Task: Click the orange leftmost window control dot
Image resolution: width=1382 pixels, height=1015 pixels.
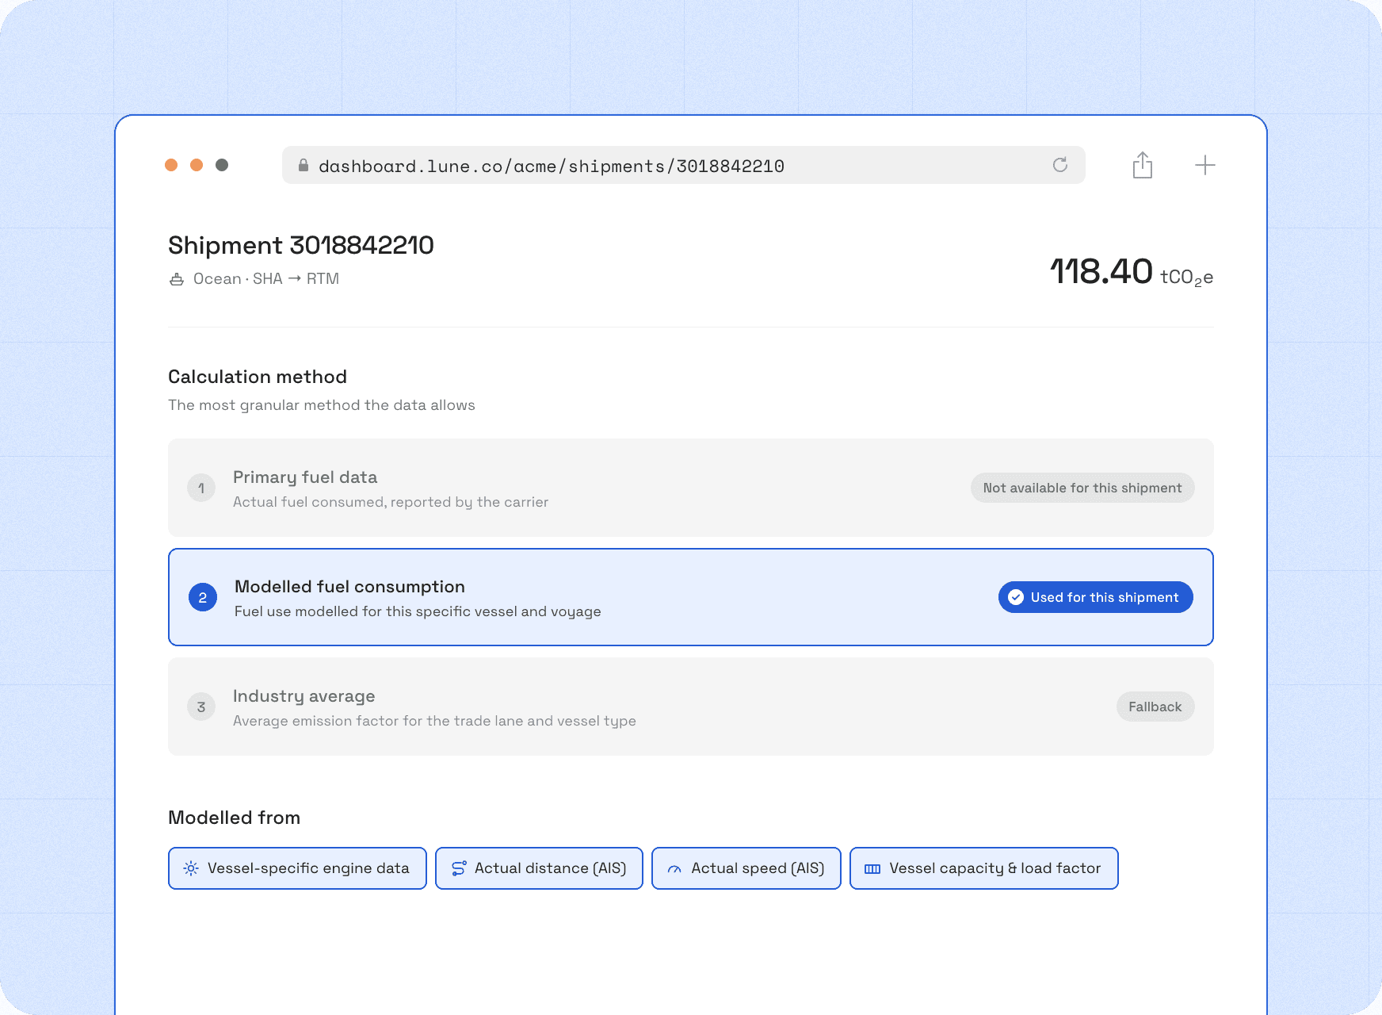Action: pos(171,165)
